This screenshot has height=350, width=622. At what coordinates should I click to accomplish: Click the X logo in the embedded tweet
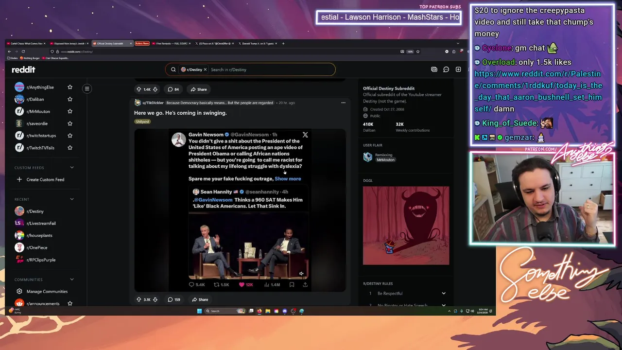point(305,135)
